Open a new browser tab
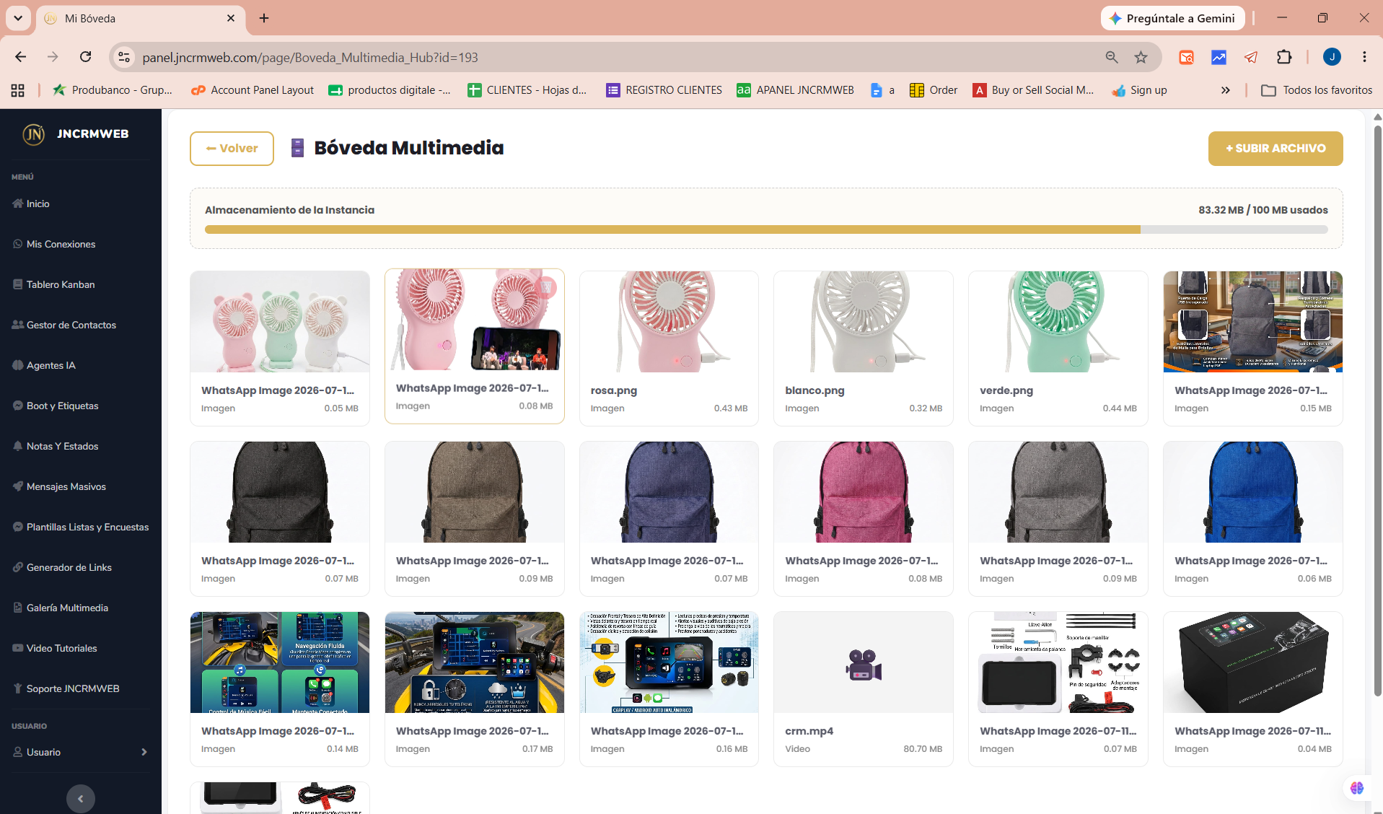 (264, 18)
